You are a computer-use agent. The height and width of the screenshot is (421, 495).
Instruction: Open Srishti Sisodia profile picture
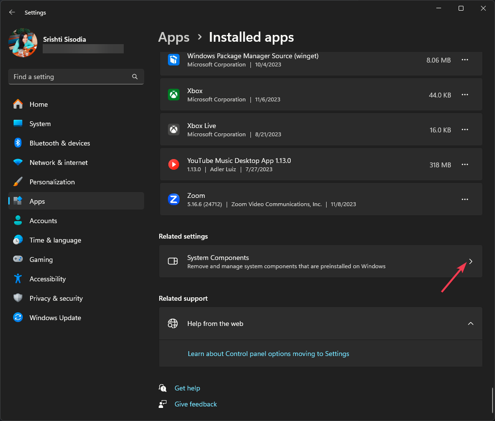coord(23,43)
